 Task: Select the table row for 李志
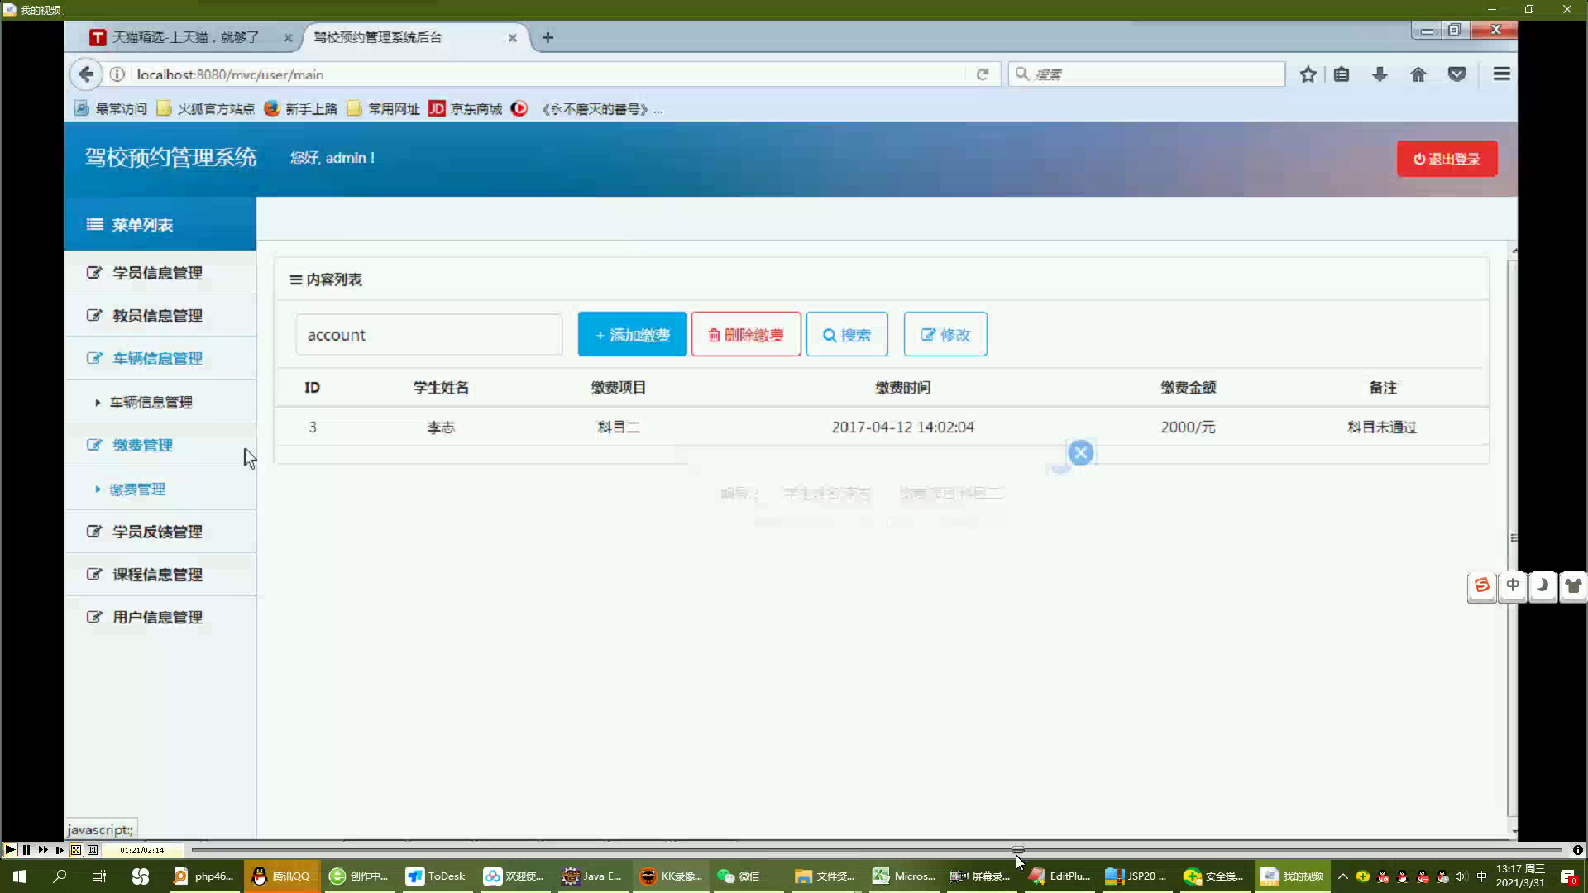pos(881,427)
